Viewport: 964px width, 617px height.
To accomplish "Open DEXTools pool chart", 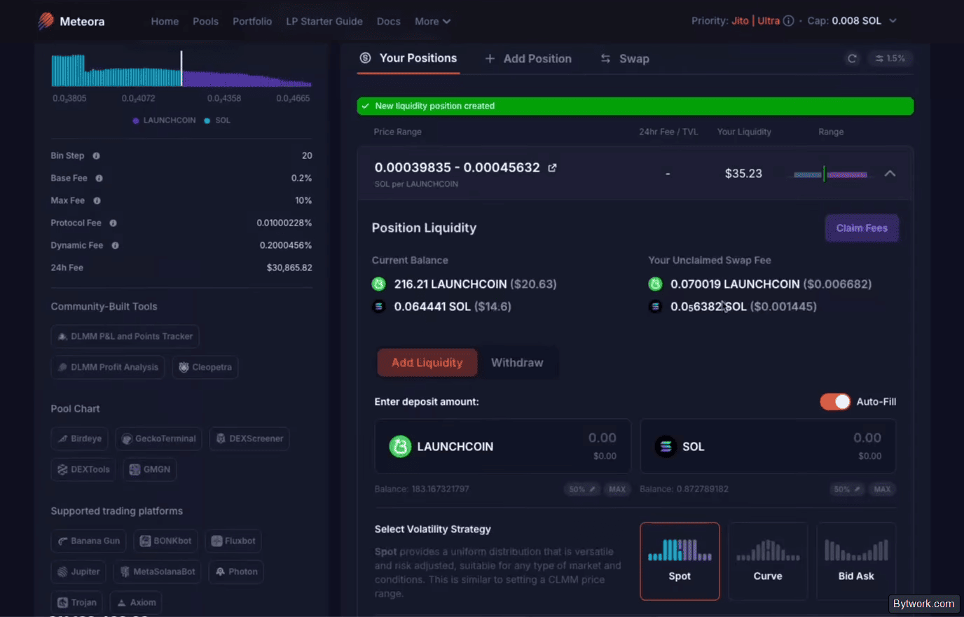I will [83, 469].
